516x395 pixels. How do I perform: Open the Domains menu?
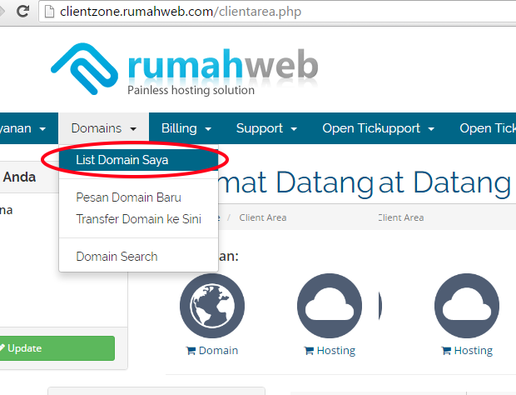(x=104, y=128)
